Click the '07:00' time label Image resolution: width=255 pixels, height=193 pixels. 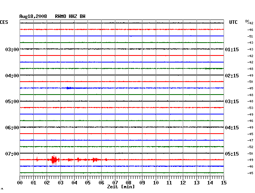point(12,154)
